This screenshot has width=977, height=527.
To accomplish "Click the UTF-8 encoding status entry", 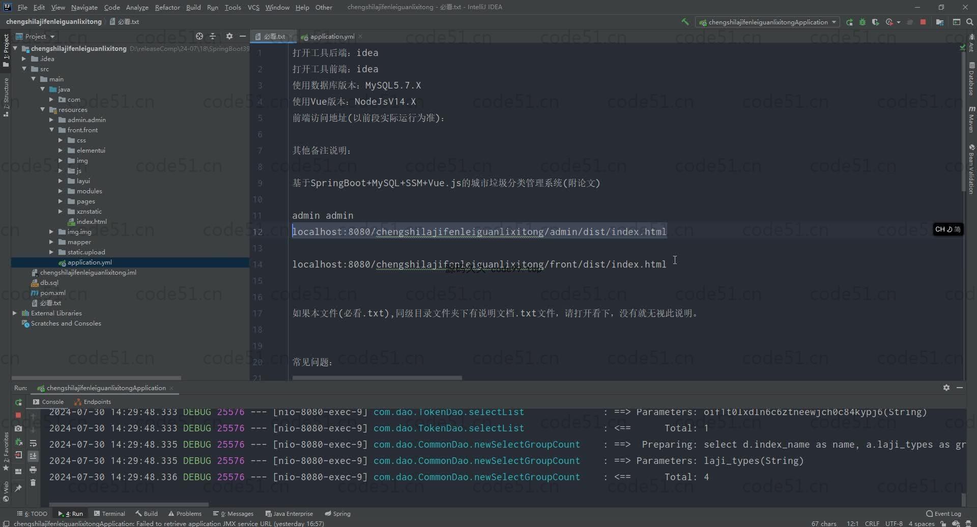I will pyautogui.click(x=894, y=523).
